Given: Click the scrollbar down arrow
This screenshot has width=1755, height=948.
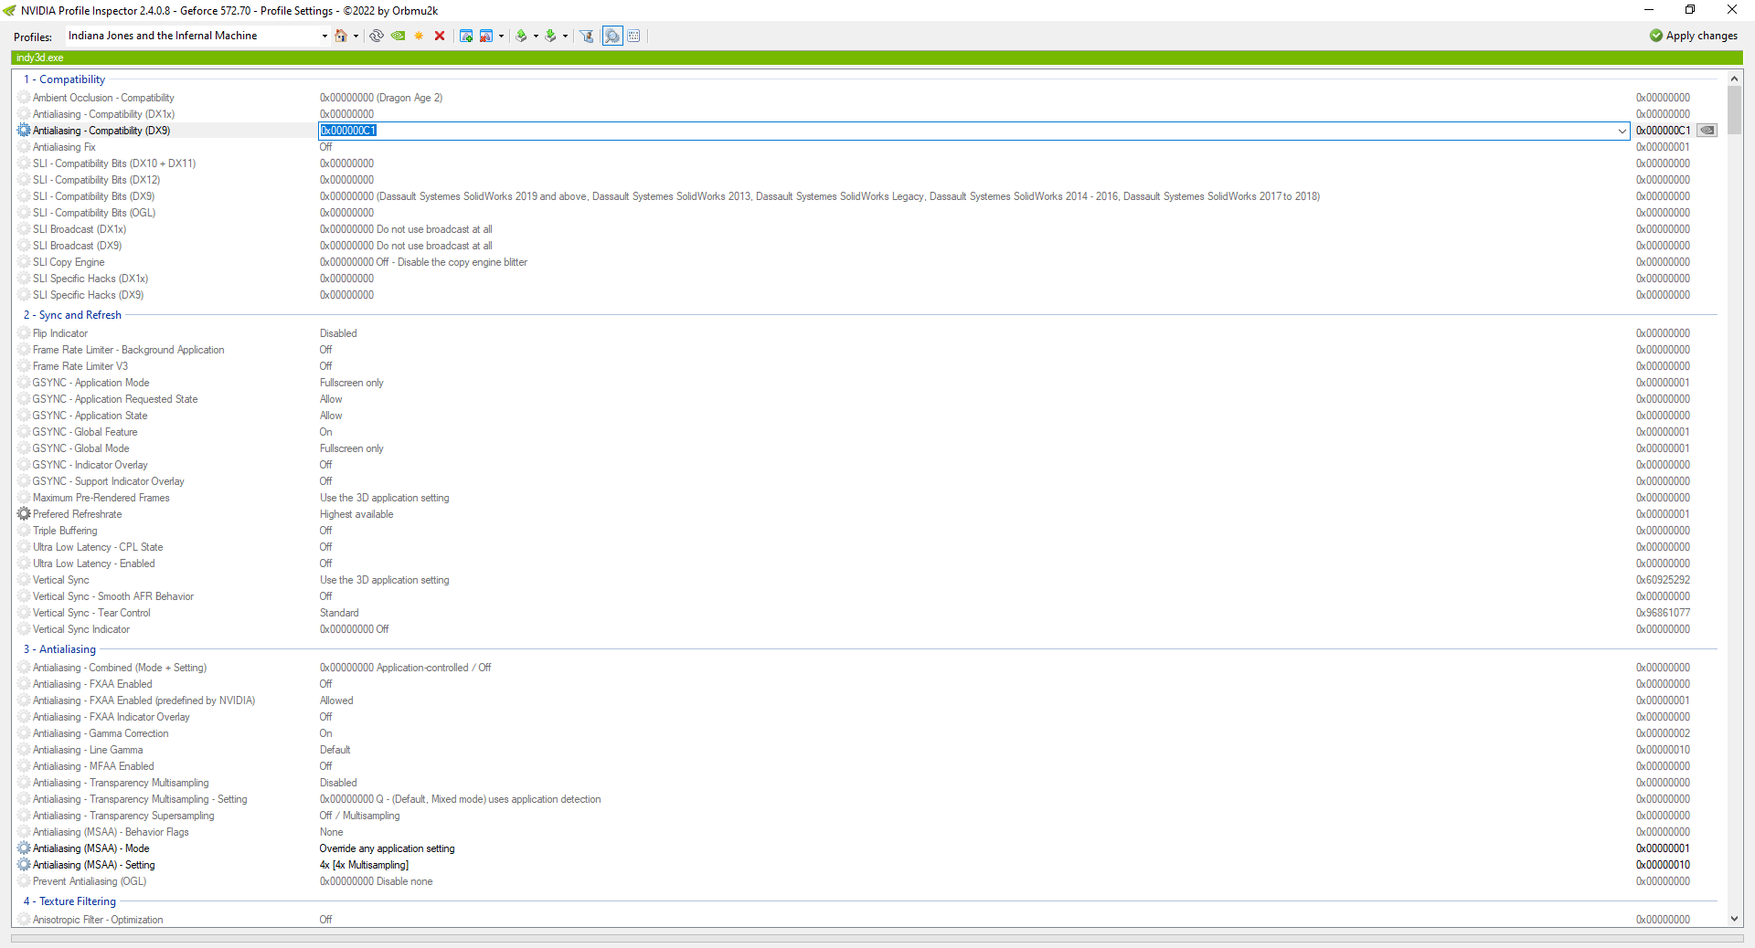Looking at the screenshot, I should click(1734, 919).
